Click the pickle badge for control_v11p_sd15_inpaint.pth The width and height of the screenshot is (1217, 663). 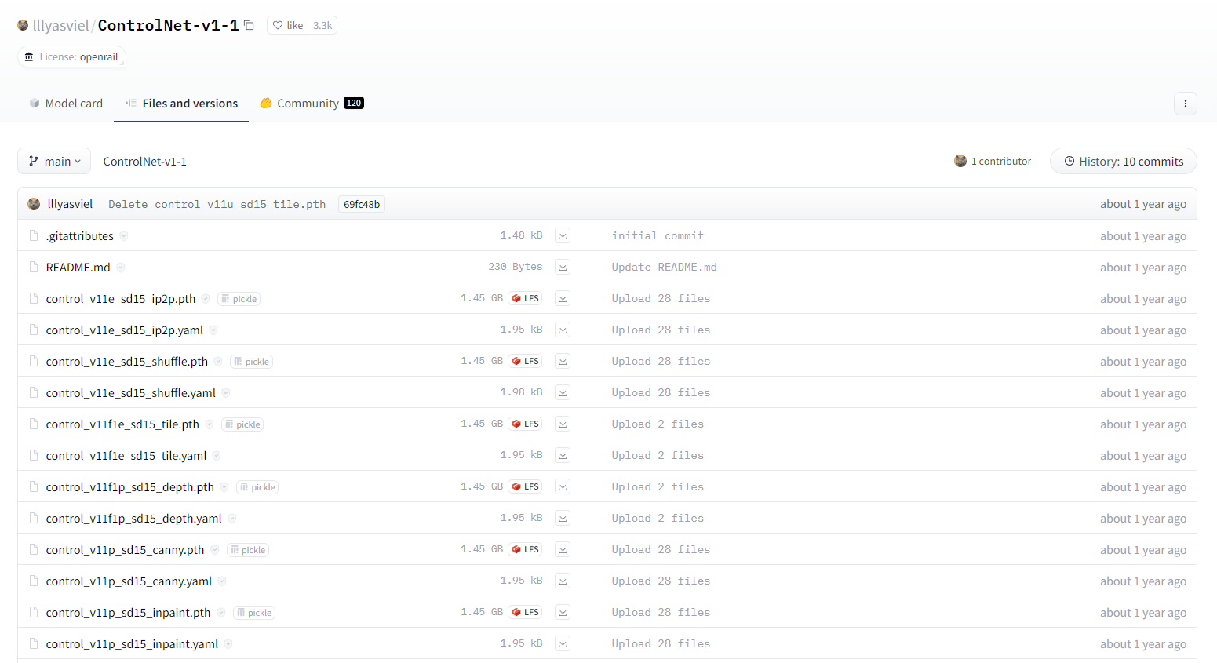click(x=253, y=613)
